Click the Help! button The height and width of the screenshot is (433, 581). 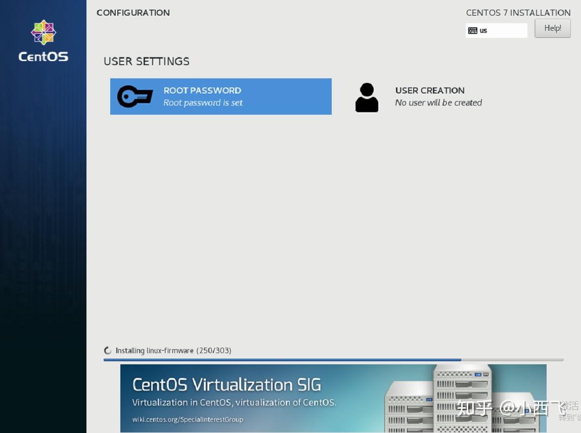(552, 28)
